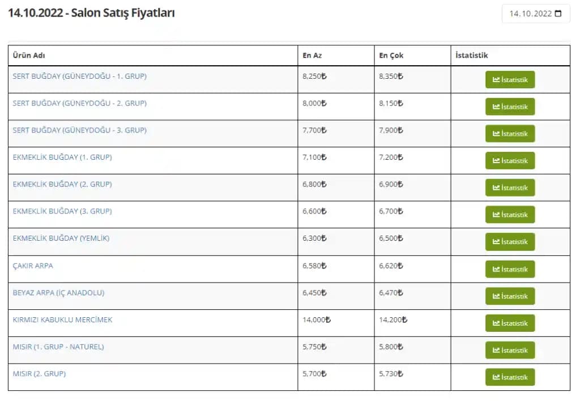Viewport: 580px width, 401px height.
Task: Select the EKMEKLİK BUĞDAY (3. GRUP) product link
Action: point(62,211)
